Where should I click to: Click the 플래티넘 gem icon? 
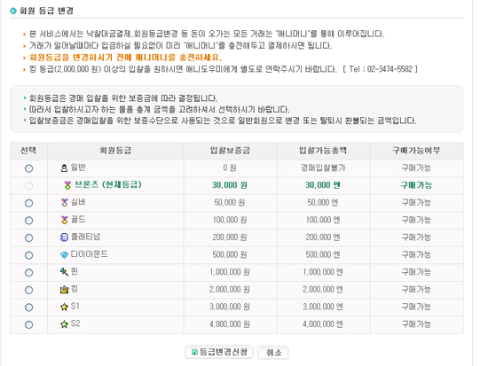(64, 238)
